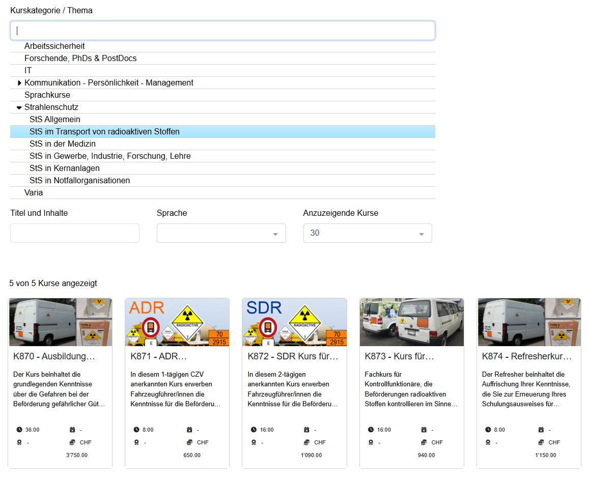Viewport: 589px width, 479px height.
Task: Click the coins price icon on K873 card
Action: [x=424, y=442]
